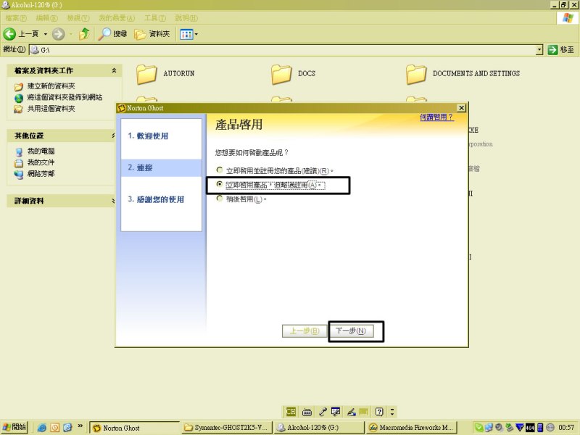Click the green Forward arrow in the toolbar
This screenshot has height=435, width=580.
tap(58, 34)
